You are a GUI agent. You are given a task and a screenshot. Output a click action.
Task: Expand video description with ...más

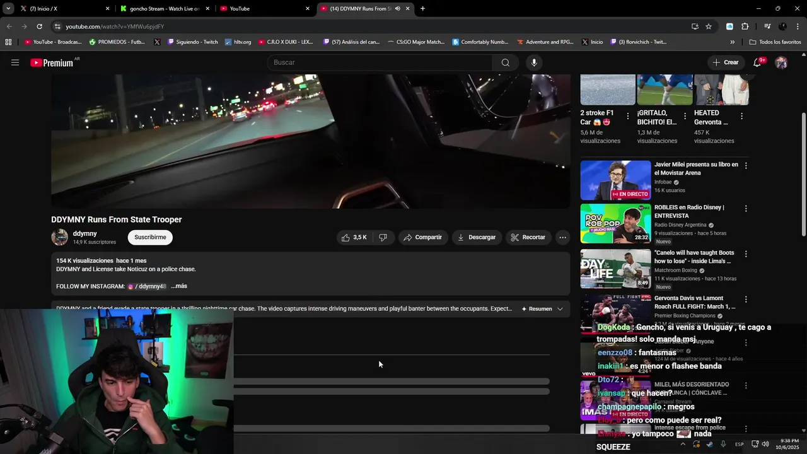tap(179, 286)
